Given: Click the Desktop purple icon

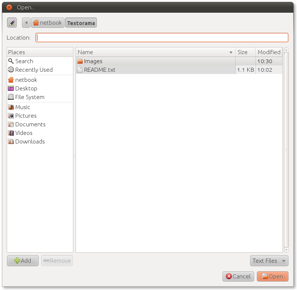Looking at the screenshot, I should [x=11, y=88].
